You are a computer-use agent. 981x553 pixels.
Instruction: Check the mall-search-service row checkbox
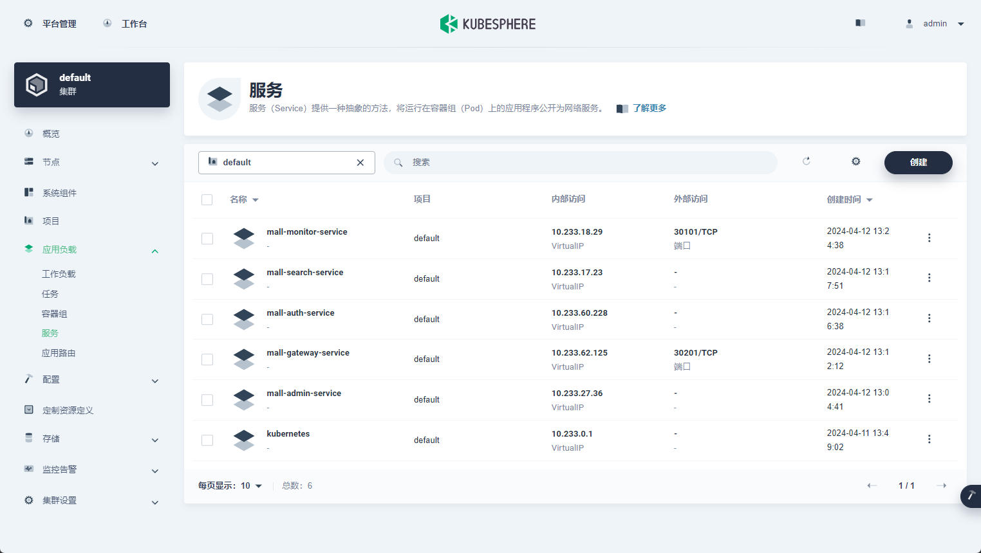(207, 279)
